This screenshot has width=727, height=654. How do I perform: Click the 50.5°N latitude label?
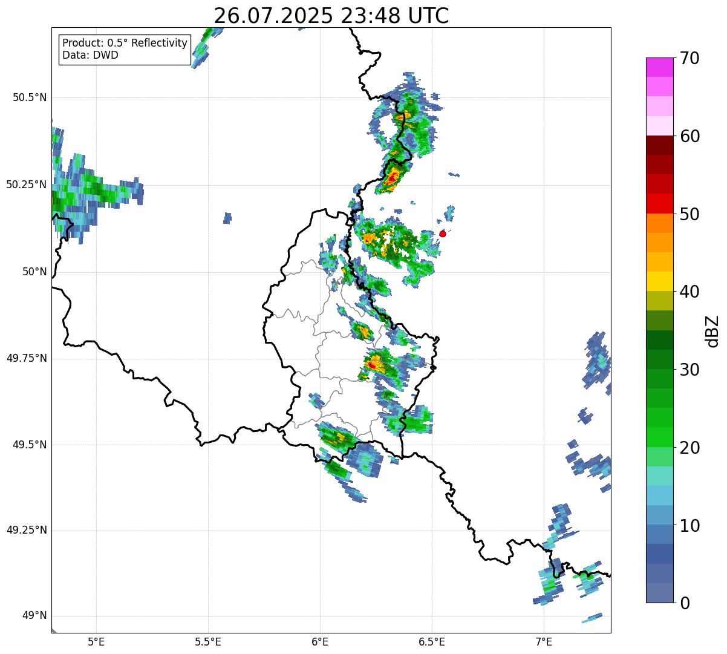coord(30,97)
